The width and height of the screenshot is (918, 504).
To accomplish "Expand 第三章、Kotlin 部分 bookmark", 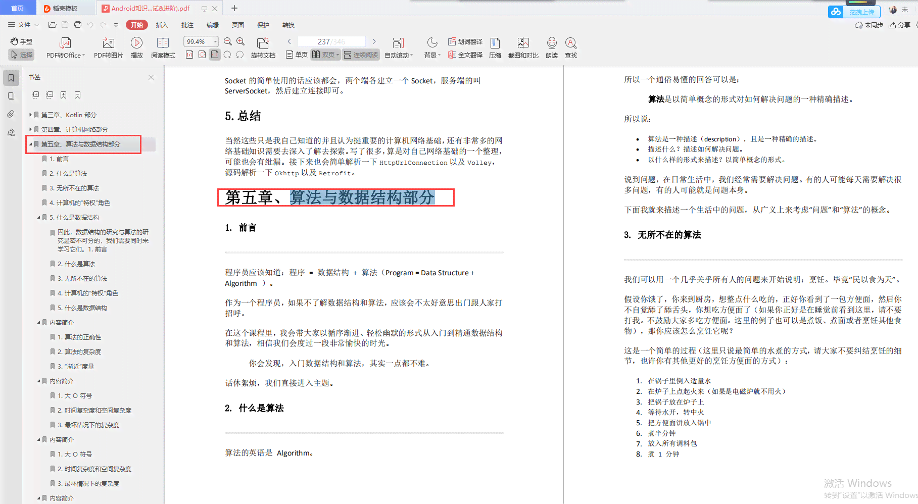I will click(30, 115).
